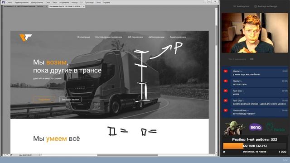Click the orange donation progress bar
The height and width of the screenshot is (163, 290).
click(233, 146)
